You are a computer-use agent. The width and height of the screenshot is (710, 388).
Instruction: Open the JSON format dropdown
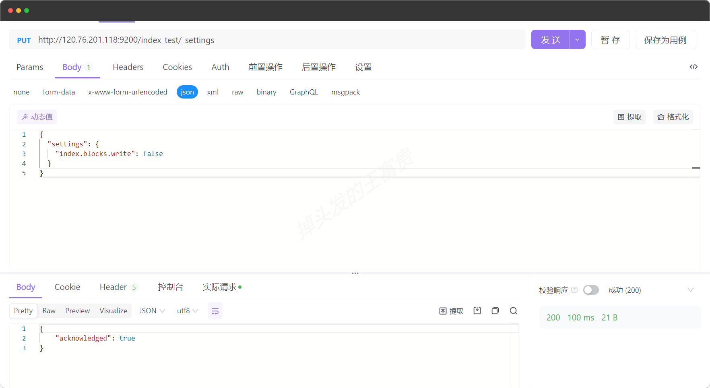152,311
